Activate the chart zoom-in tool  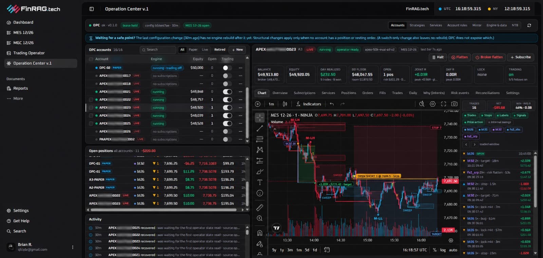(260, 218)
